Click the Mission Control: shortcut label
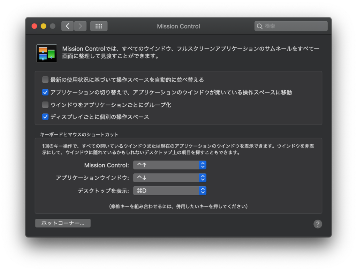Screen dimensions: 357x271 pos(107,165)
